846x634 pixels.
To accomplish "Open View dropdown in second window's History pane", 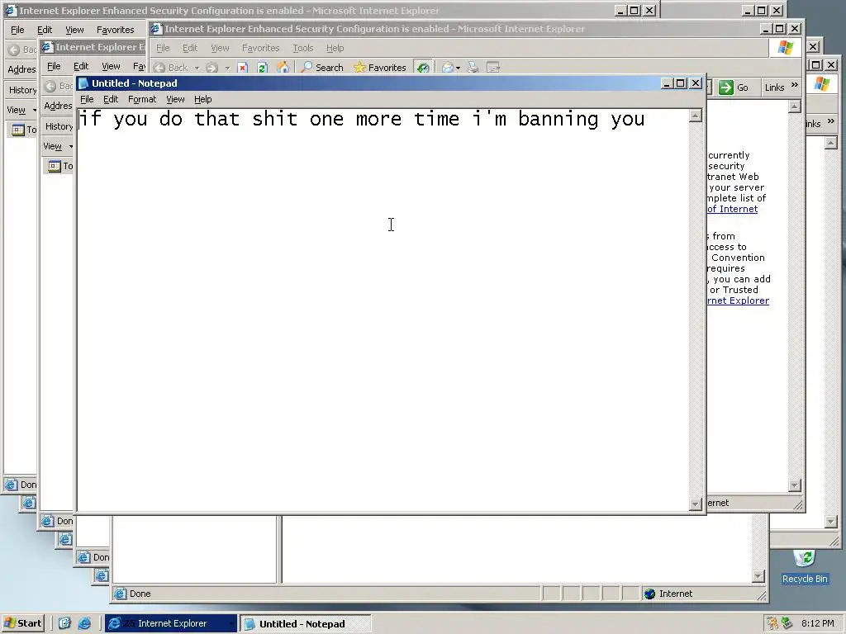I will (x=58, y=146).
